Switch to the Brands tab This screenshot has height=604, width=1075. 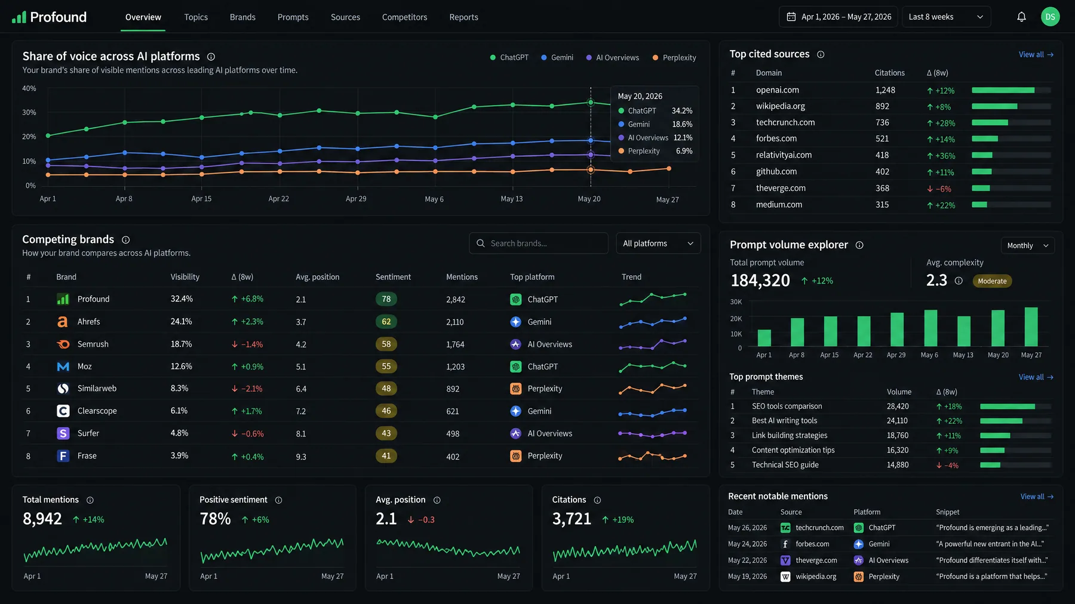coord(242,17)
